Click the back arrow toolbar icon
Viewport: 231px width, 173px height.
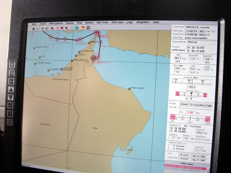pyautogui.click(x=33, y=29)
